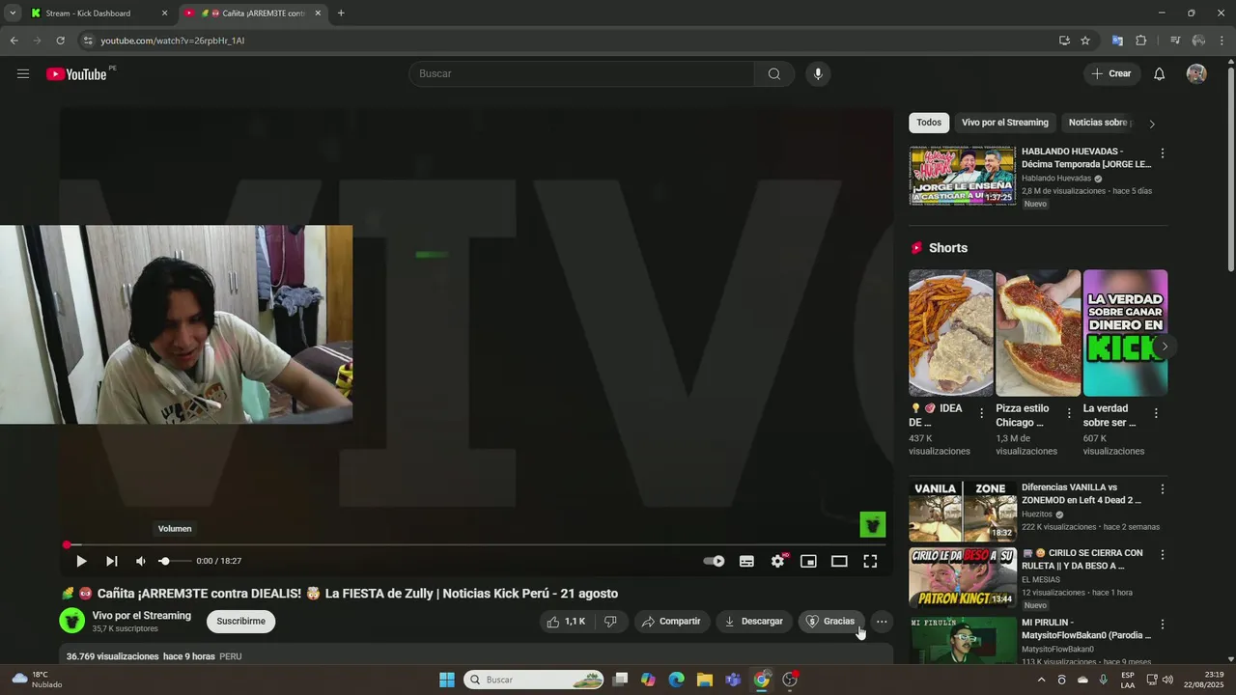Open the account avatar menu
Screen dimensions: 1236x695
pos(1196,74)
